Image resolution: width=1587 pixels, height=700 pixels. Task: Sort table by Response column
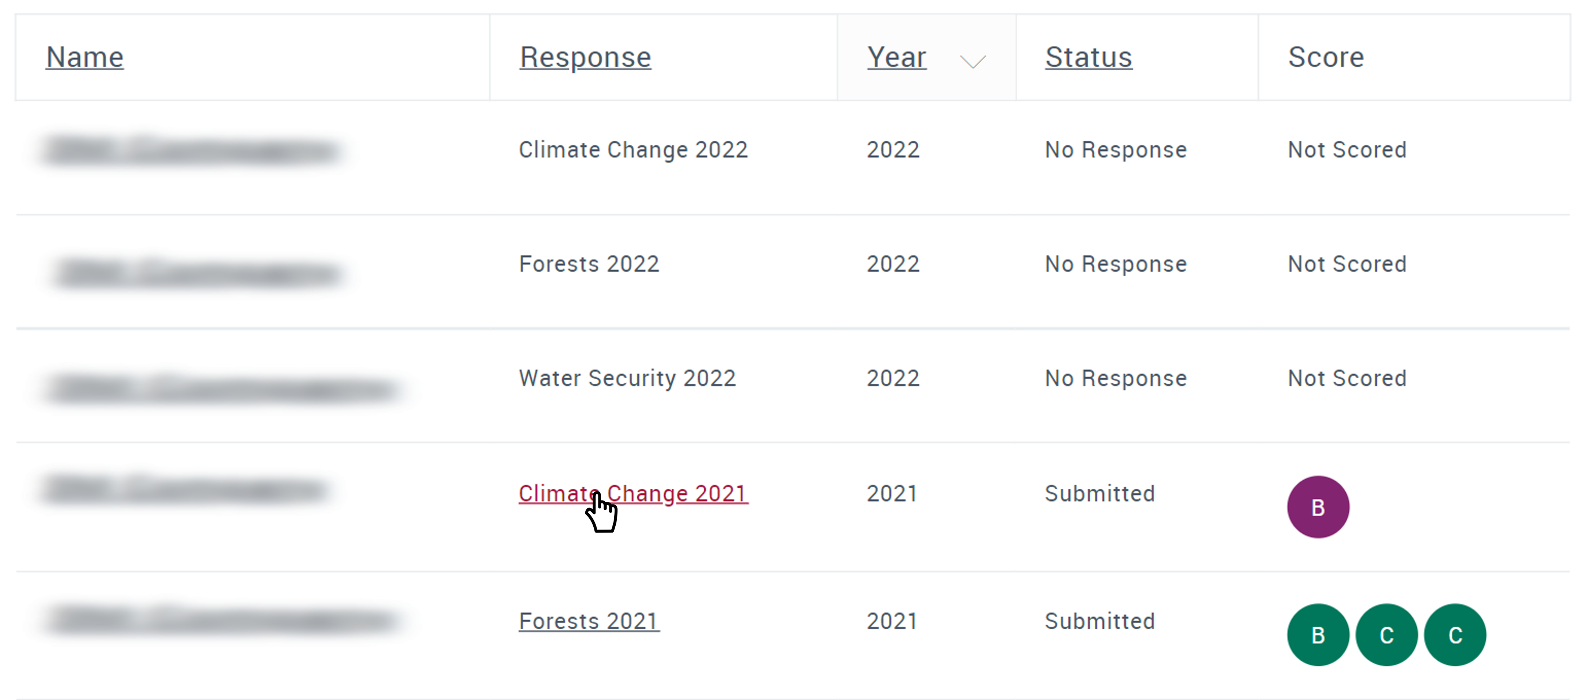(x=585, y=57)
